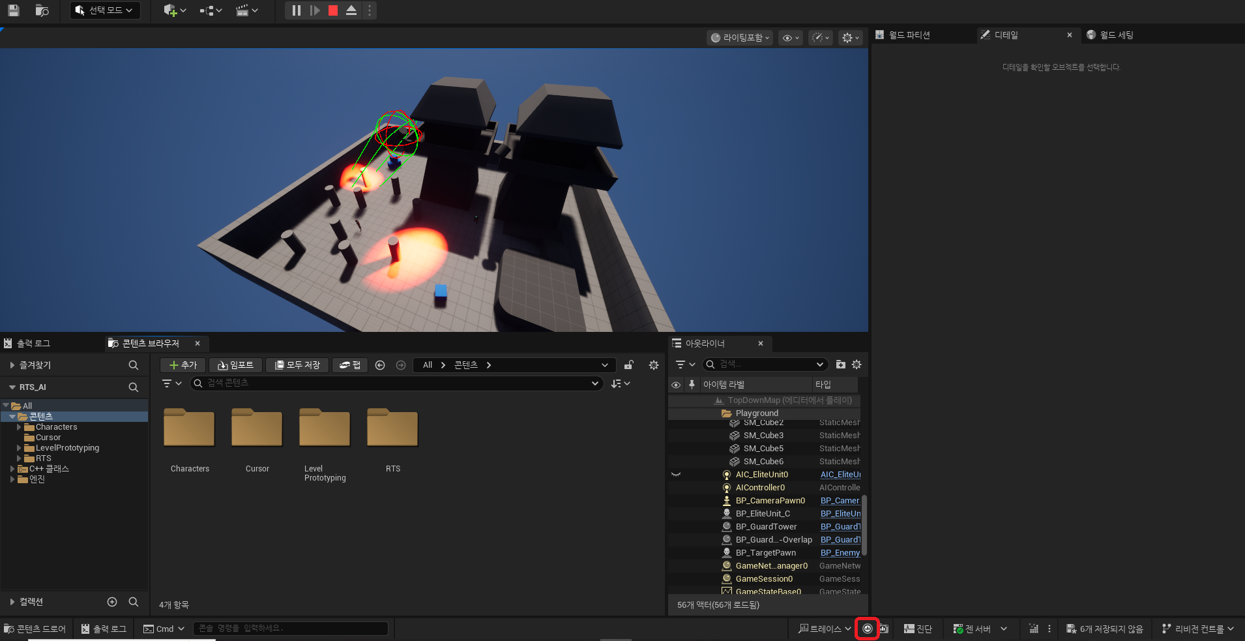The height and width of the screenshot is (641, 1245).
Task: Go back in content browser history
Action: click(x=380, y=365)
